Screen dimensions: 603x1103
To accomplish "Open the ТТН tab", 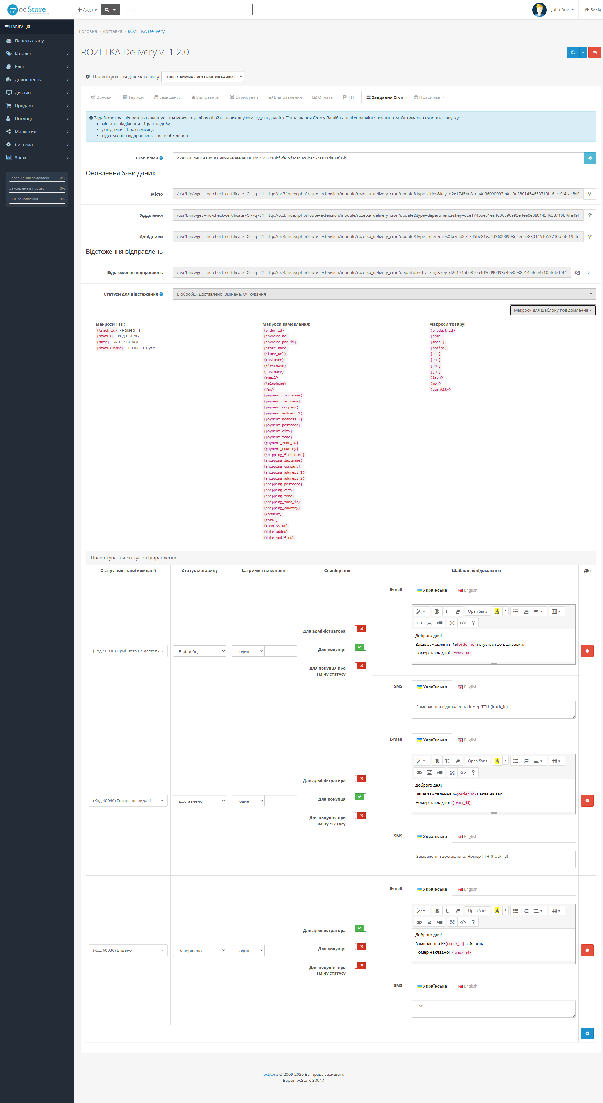I will coord(349,97).
